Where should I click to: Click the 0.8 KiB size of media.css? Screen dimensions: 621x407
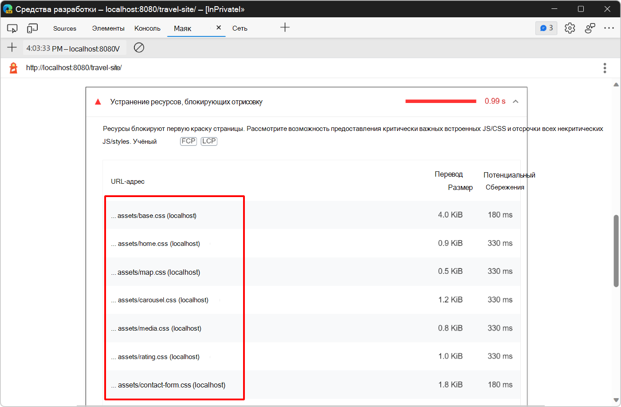[x=450, y=328]
